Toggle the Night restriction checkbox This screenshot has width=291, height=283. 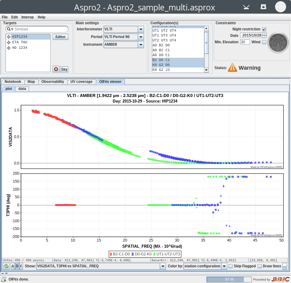[x=264, y=29]
